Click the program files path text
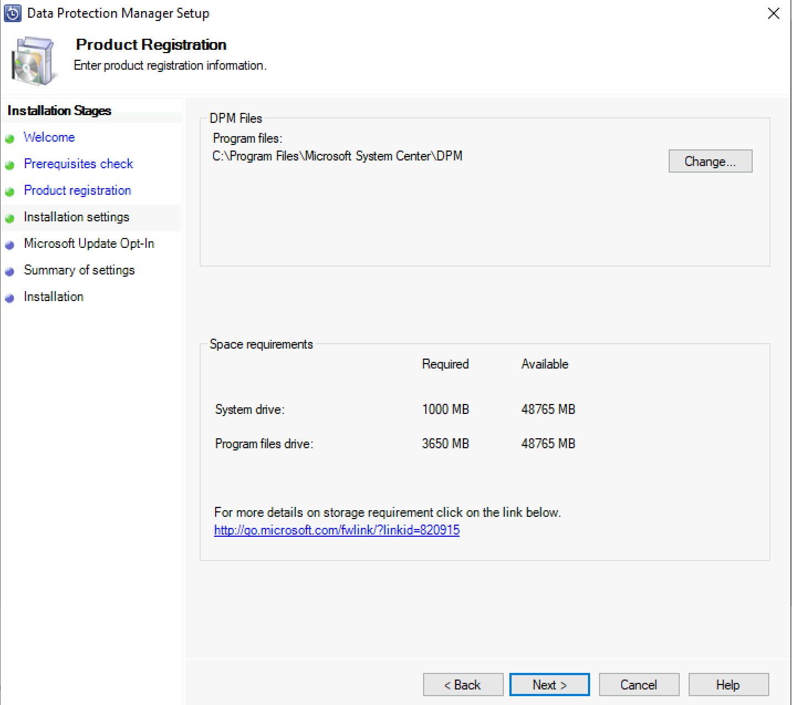Viewport: 792px width, 705px height. pos(337,156)
